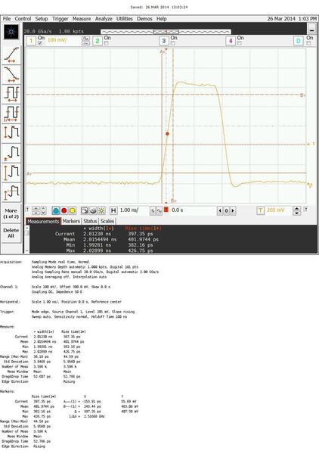The image size is (319, 454).
Task: Enable the digital channel D On checkbox
Action: (308, 43)
